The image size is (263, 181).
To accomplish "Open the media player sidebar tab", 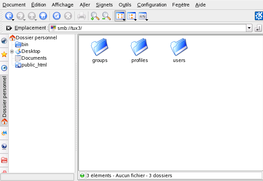I will [x=4, y=133].
